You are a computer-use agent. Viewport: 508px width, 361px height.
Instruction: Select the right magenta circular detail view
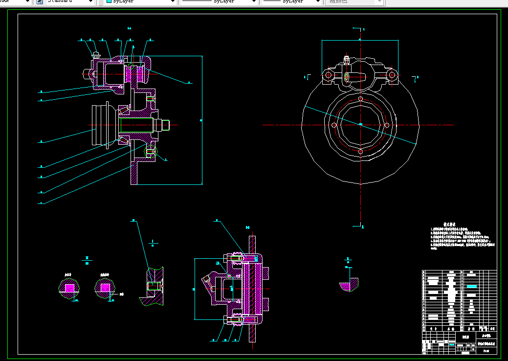click(x=105, y=288)
